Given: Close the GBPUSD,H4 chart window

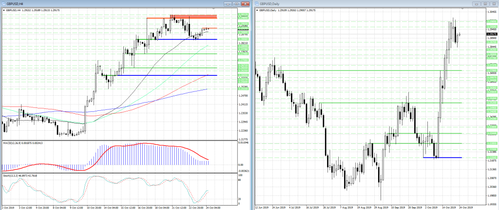Looking at the screenshot, I should coord(245,3).
